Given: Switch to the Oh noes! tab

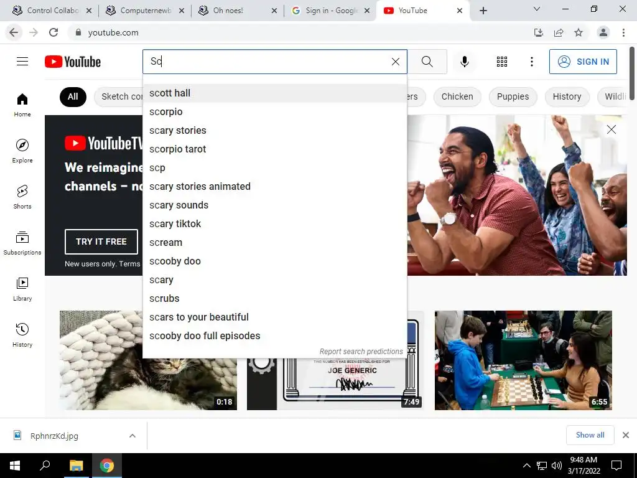Looking at the screenshot, I should 238,11.
